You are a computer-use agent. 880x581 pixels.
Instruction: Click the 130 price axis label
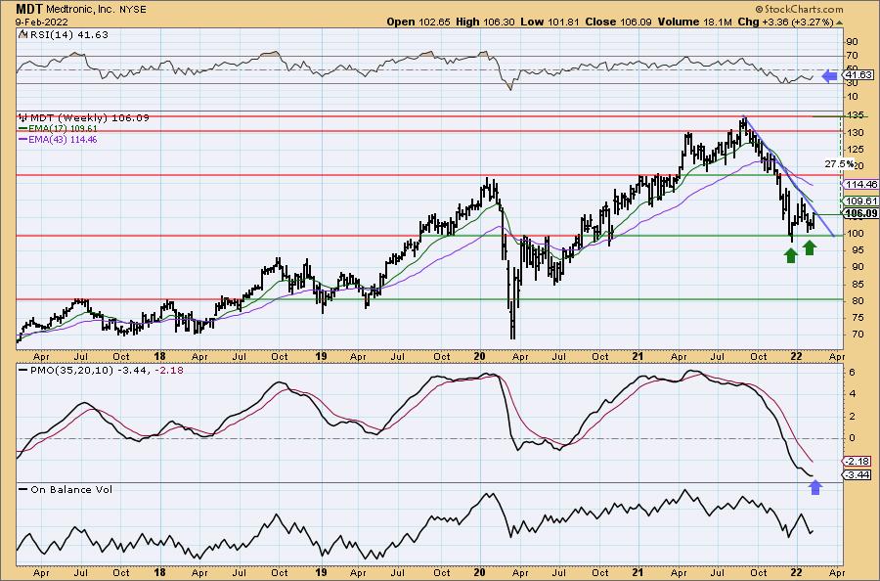pos(855,133)
